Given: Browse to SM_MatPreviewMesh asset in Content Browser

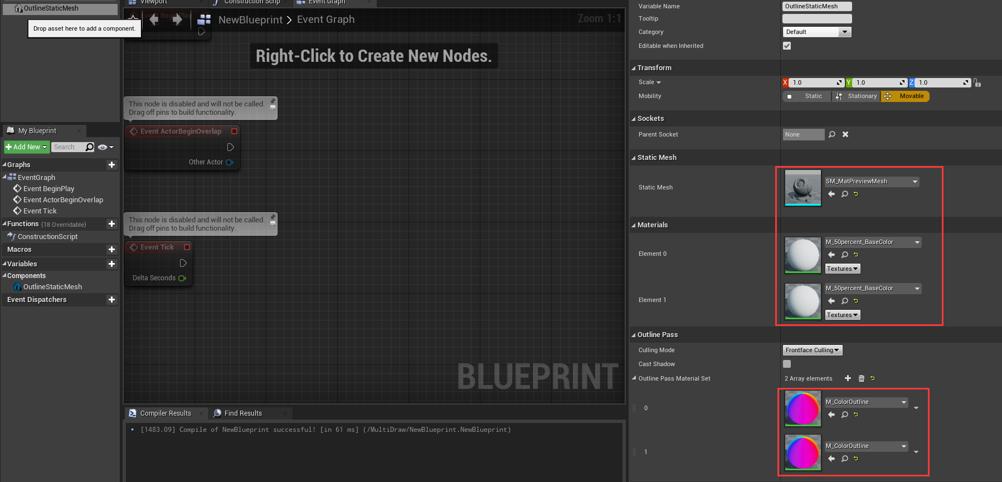Looking at the screenshot, I should [845, 194].
